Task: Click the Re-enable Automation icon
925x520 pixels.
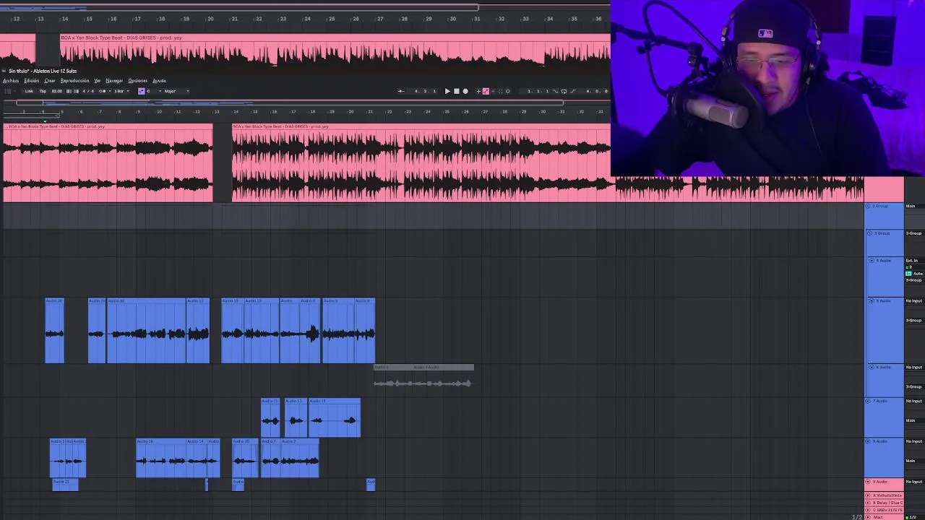Action: click(x=494, y=91)
